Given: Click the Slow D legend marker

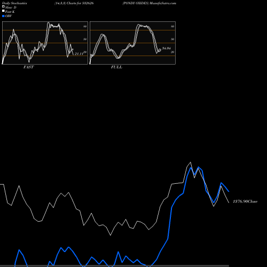Looking at the screenshot, I should click(x=3, y=7).
